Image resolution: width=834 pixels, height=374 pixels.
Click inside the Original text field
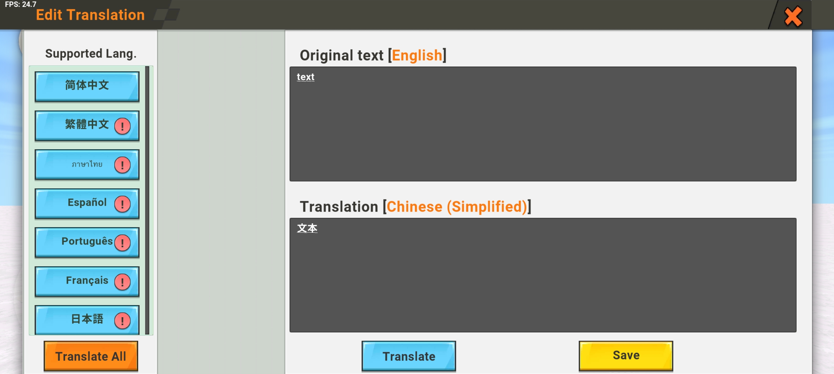(543, 124)
